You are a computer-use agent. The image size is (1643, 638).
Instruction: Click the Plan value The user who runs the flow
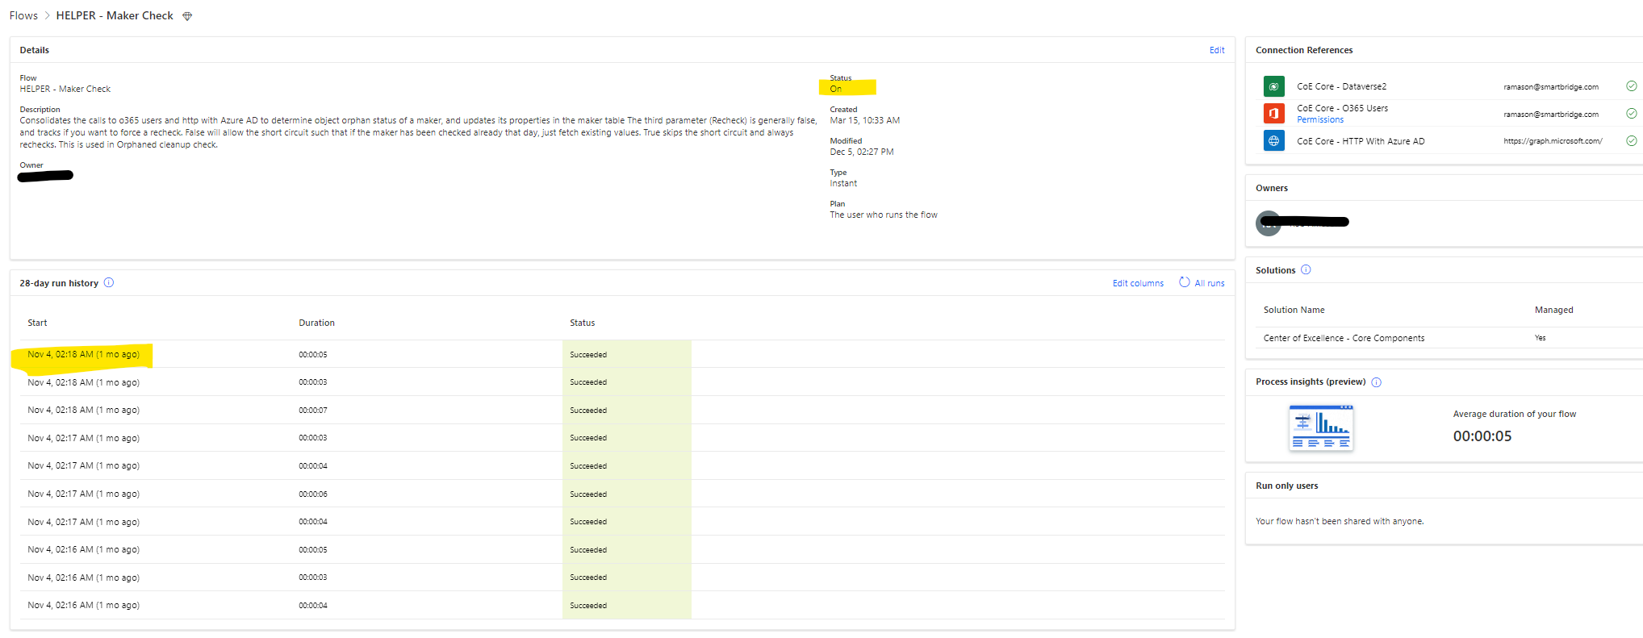coord(884,215)
